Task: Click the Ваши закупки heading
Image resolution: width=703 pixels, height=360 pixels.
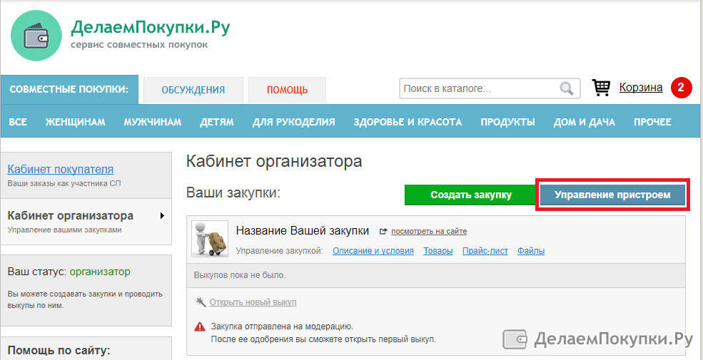Action: [233, 193]
